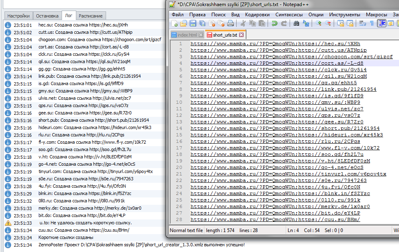Select the log row for short.pub/21261954
The height and width of the screenshot is (252, 399).
85,120
